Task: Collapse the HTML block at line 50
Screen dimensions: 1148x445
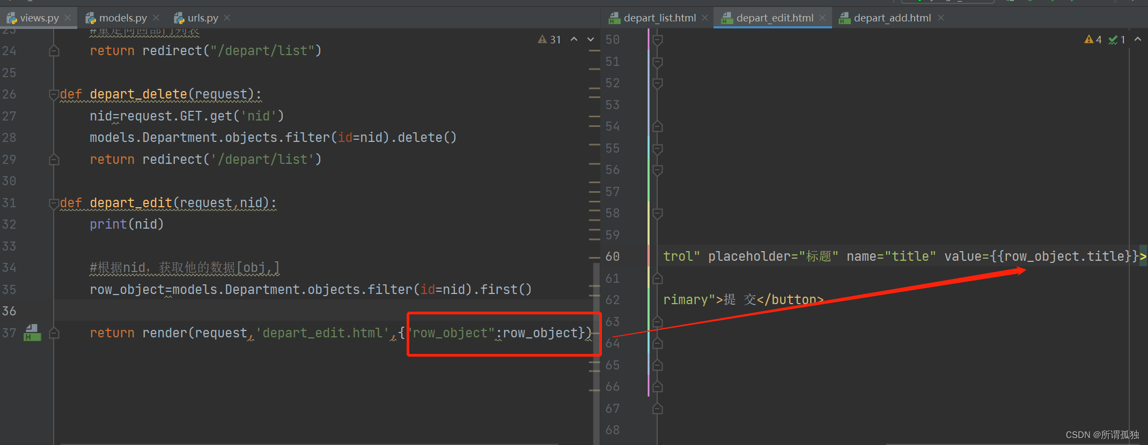Action: (658, 40)
